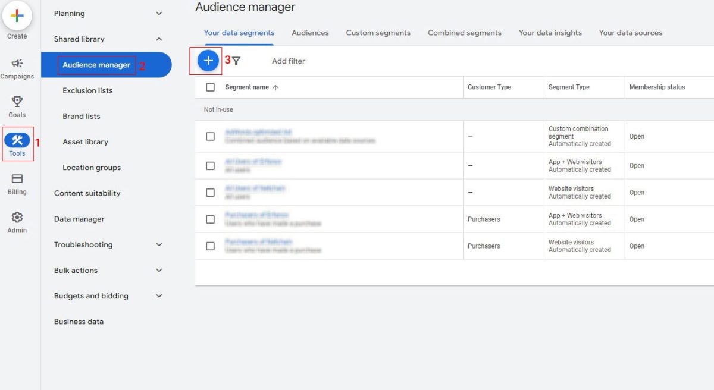714x390 pixels.
Task: Click the Membership status column header
Action: click(657, 87)
